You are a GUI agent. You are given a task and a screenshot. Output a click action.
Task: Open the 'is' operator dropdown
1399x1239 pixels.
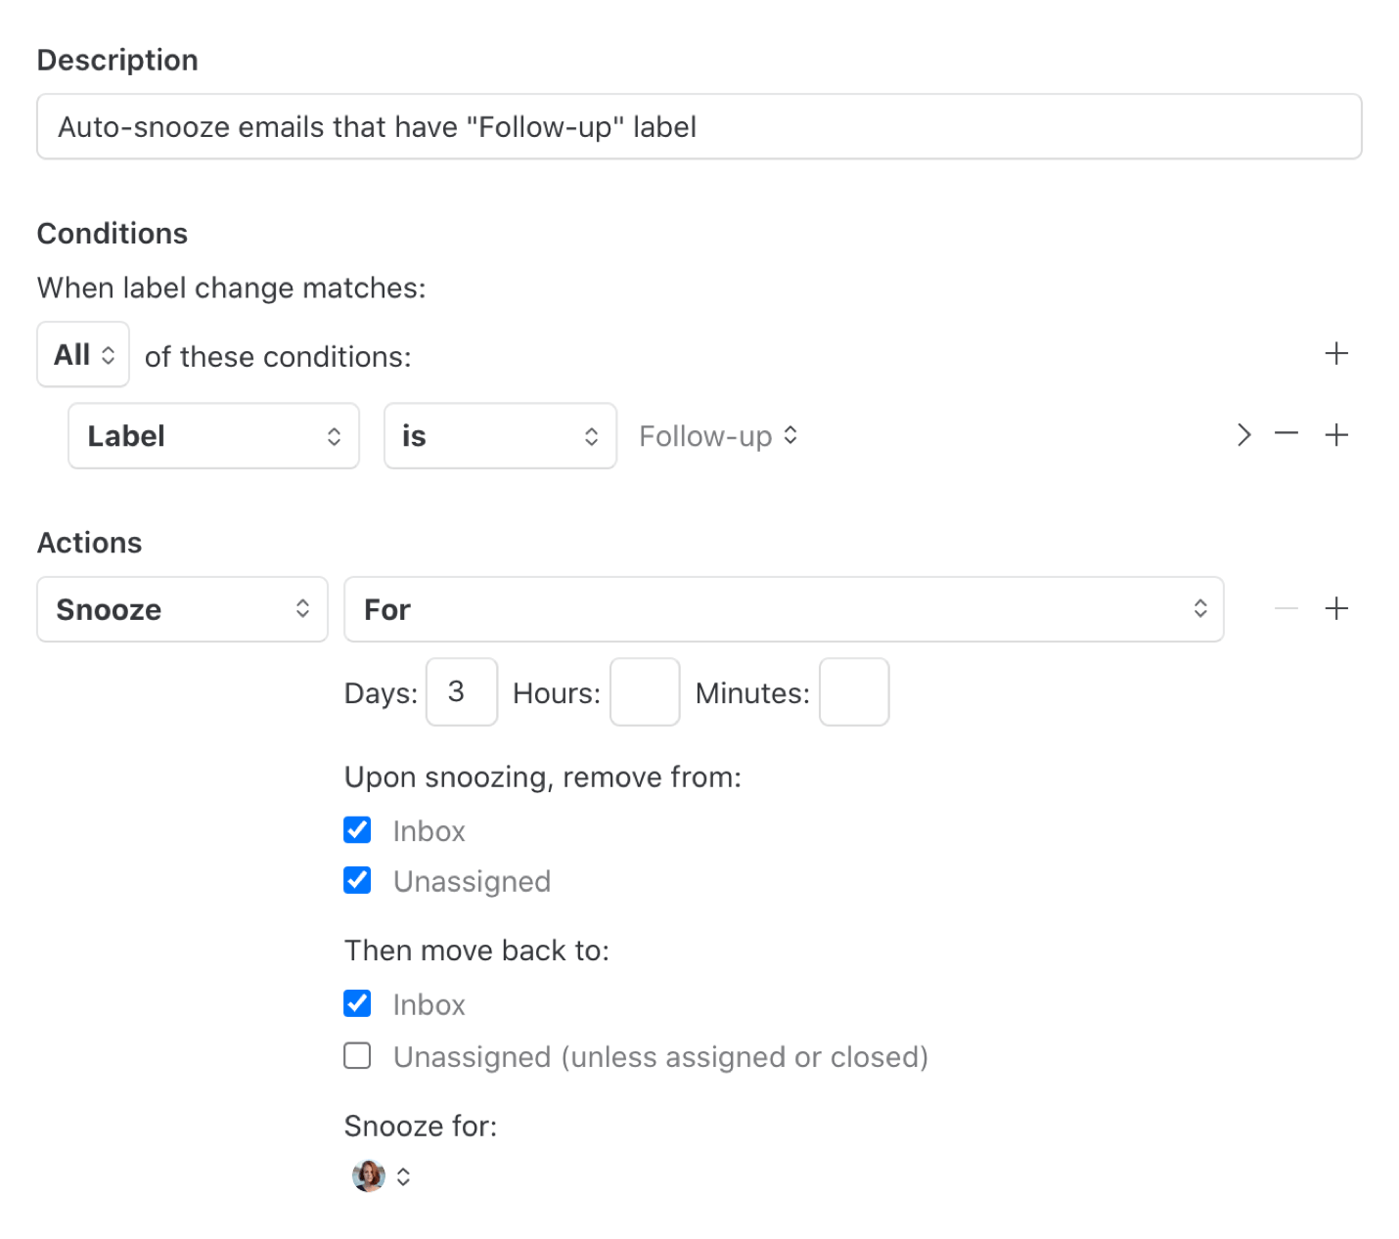click(x=500, y=436)
